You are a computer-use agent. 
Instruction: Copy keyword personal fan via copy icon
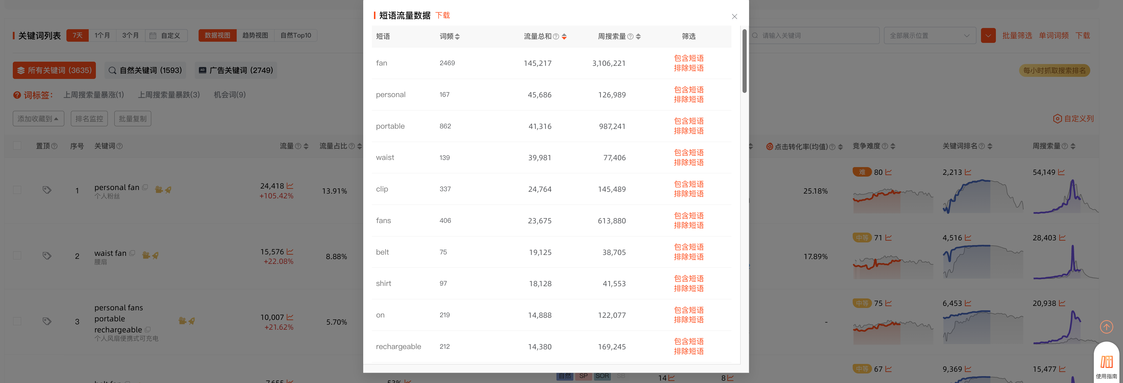click(145, 187)
